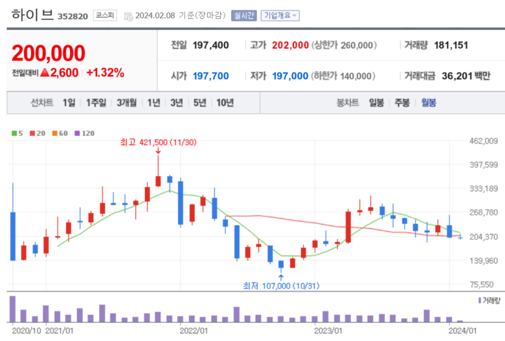Click the clock icon beside the date

click(128, 16)
